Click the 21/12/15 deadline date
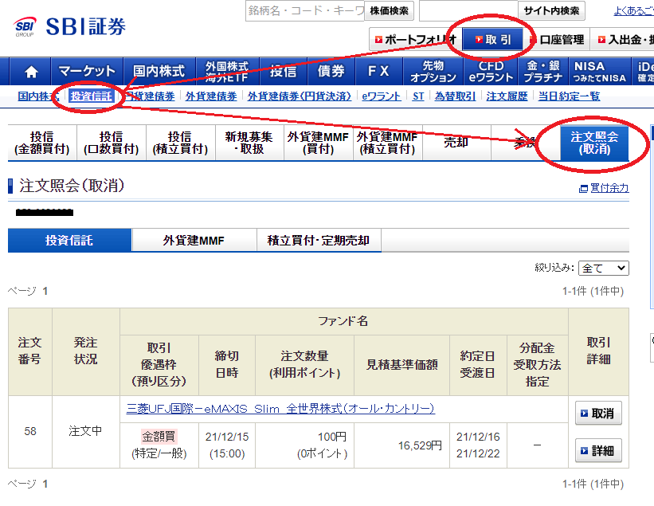 click(x=227, y=437)
